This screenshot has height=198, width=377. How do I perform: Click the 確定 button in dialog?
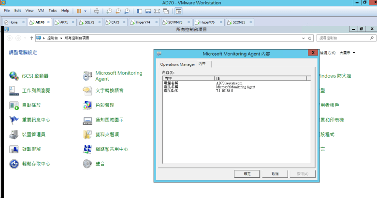point(247,173)
